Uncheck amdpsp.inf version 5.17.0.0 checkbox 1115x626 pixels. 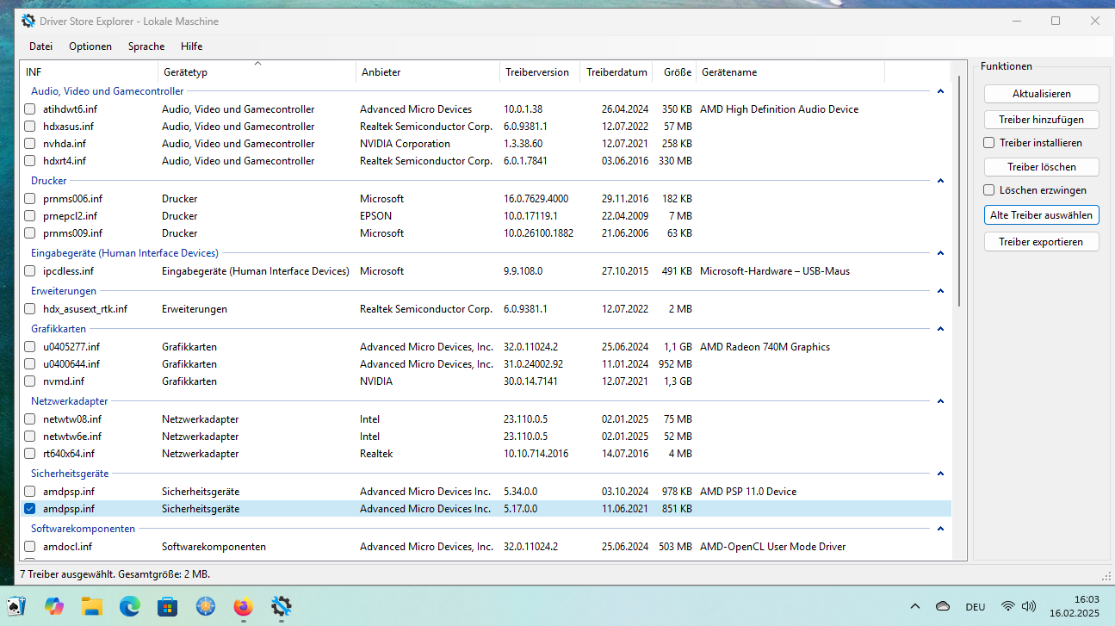(30, 509)
